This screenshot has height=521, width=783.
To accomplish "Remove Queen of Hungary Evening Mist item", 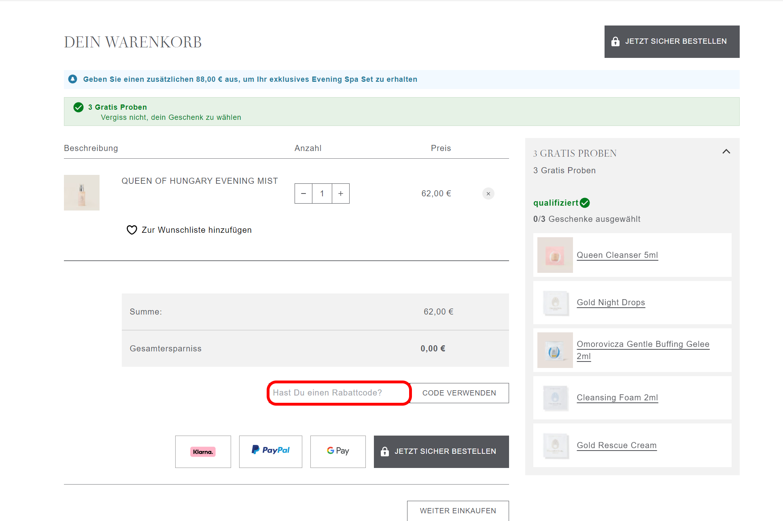I will tap(488, 194).
